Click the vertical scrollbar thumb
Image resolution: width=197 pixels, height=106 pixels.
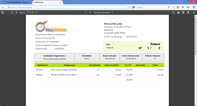click(196, 36)
